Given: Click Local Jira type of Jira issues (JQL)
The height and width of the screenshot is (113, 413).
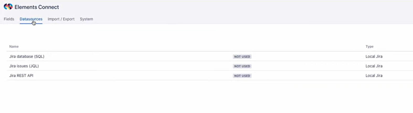Looking at the screenshot, I should click(374, 66).
